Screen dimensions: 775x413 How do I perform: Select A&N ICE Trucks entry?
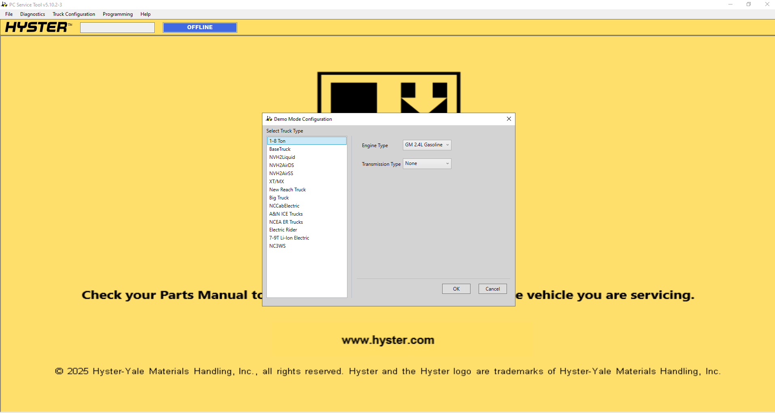coord(307,214)
